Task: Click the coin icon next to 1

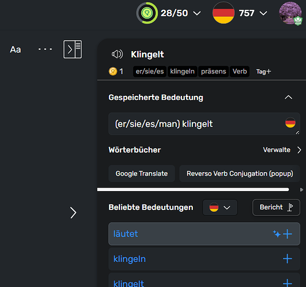Action: tap(113, 71)
